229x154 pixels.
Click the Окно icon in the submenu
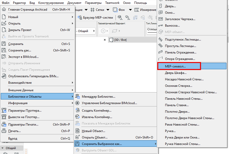[161, 12]
